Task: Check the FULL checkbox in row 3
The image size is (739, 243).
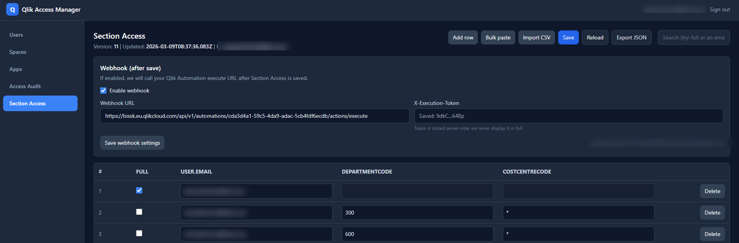Action: pos(139,233)
